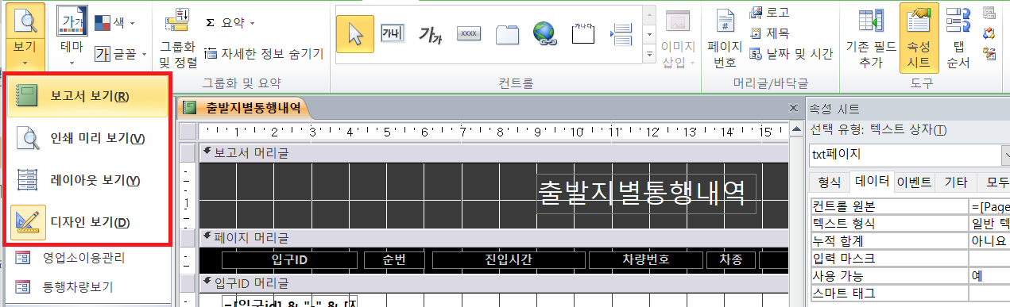Switch to 레이아웃 보기(Y)
Viewport: 1010px width, 307px height.
87,180
